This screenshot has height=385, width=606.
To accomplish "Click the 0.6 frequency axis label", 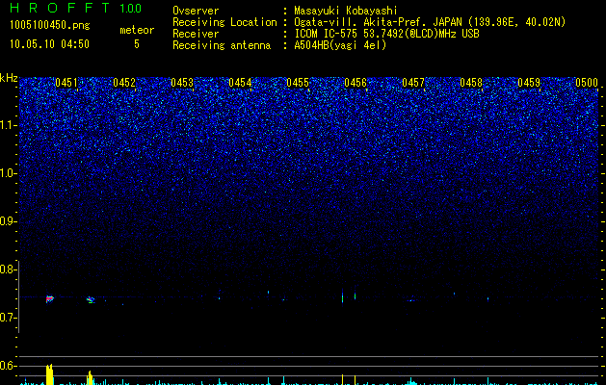I will click(8, 366).
